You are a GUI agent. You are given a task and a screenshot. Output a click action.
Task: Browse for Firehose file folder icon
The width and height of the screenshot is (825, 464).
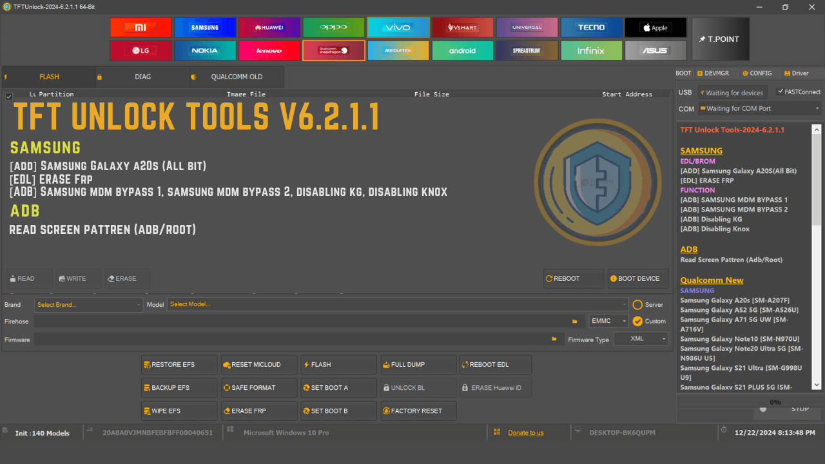(x=574, y=321)
